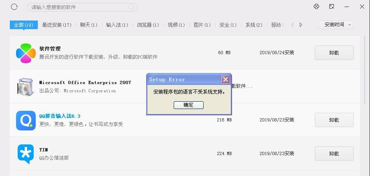Uninstall QQ拼音输入法 with its 卸载 button
370x176 pixels.
(x=334, y=120)
